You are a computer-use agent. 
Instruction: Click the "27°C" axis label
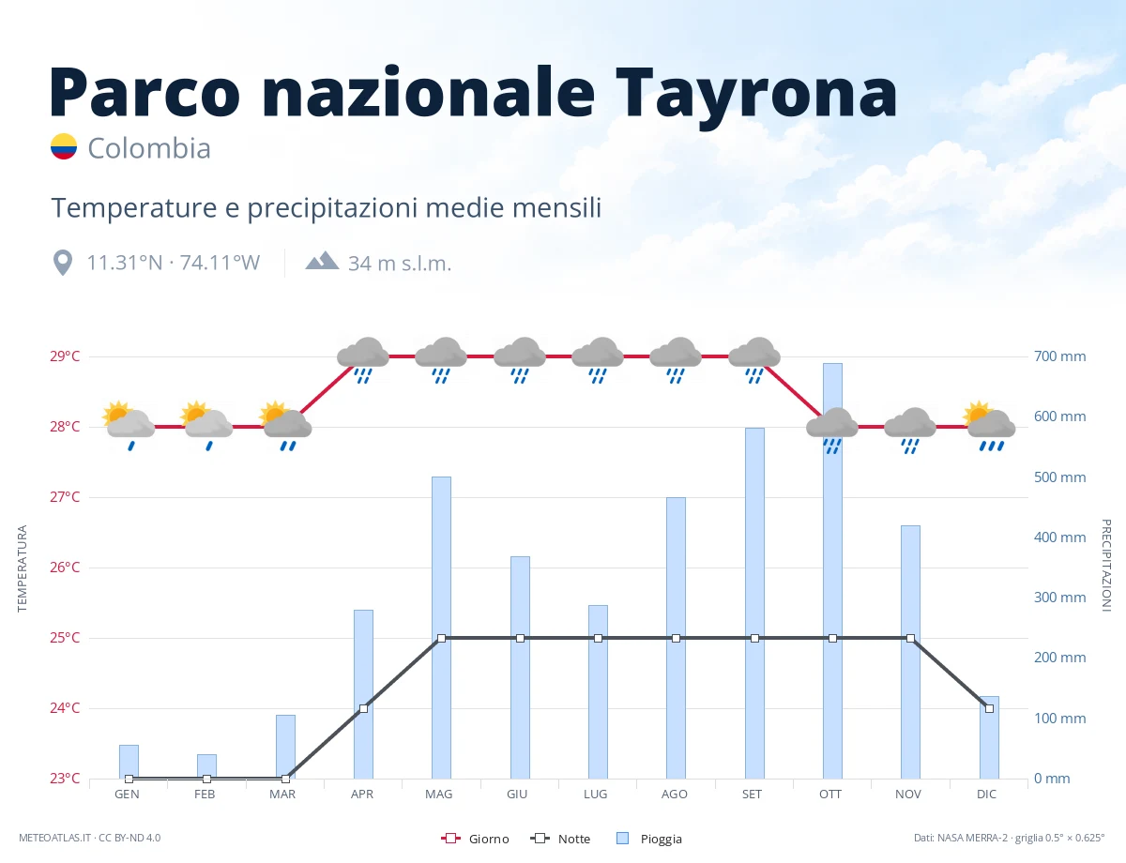tap(65, 497)
